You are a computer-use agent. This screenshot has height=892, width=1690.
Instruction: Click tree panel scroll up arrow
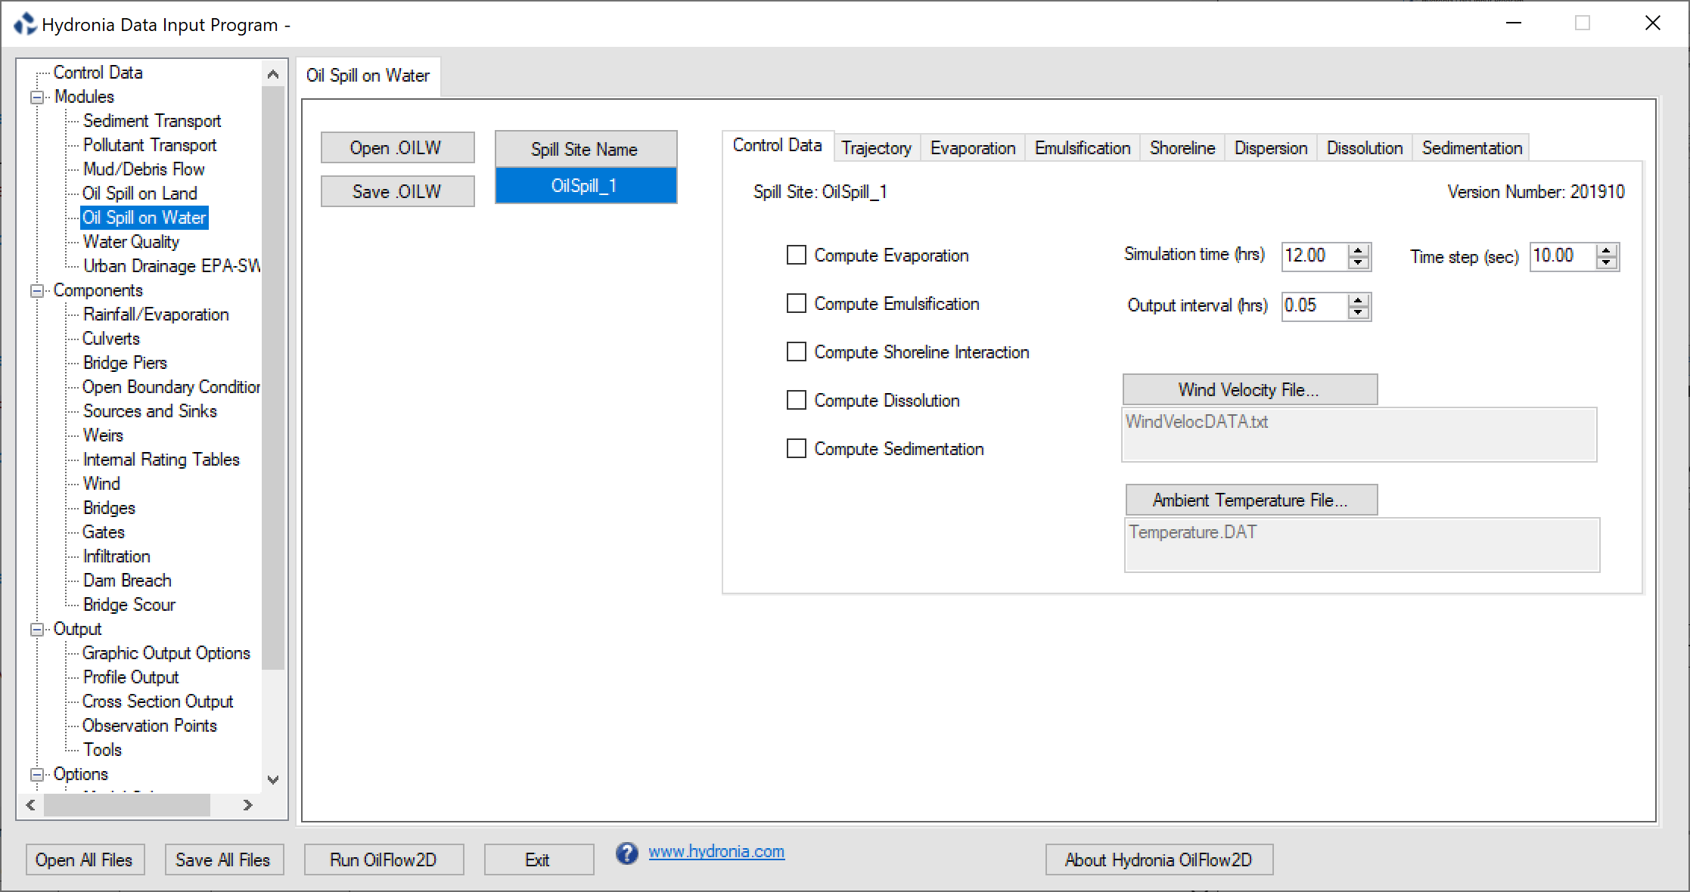[273, 74]
